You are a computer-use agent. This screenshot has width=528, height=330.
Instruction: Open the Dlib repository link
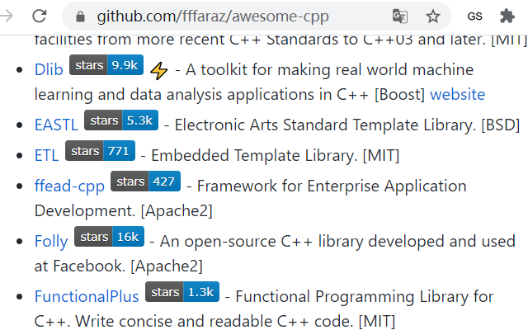coord(49,69)
